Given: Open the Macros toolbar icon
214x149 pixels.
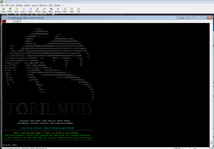Looking at the screenshot, I should pos(51,10).
